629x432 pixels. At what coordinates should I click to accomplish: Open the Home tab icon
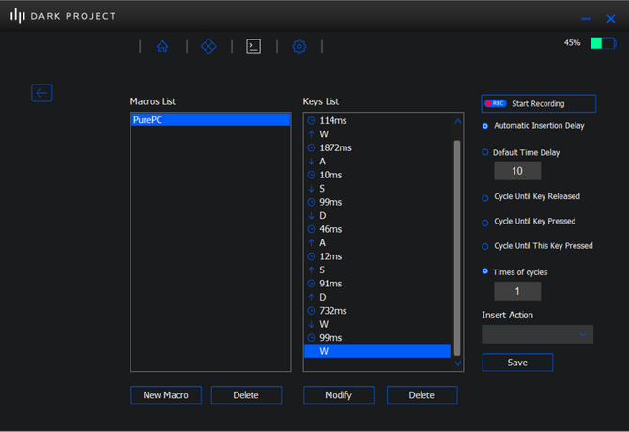tap(162, 46)
